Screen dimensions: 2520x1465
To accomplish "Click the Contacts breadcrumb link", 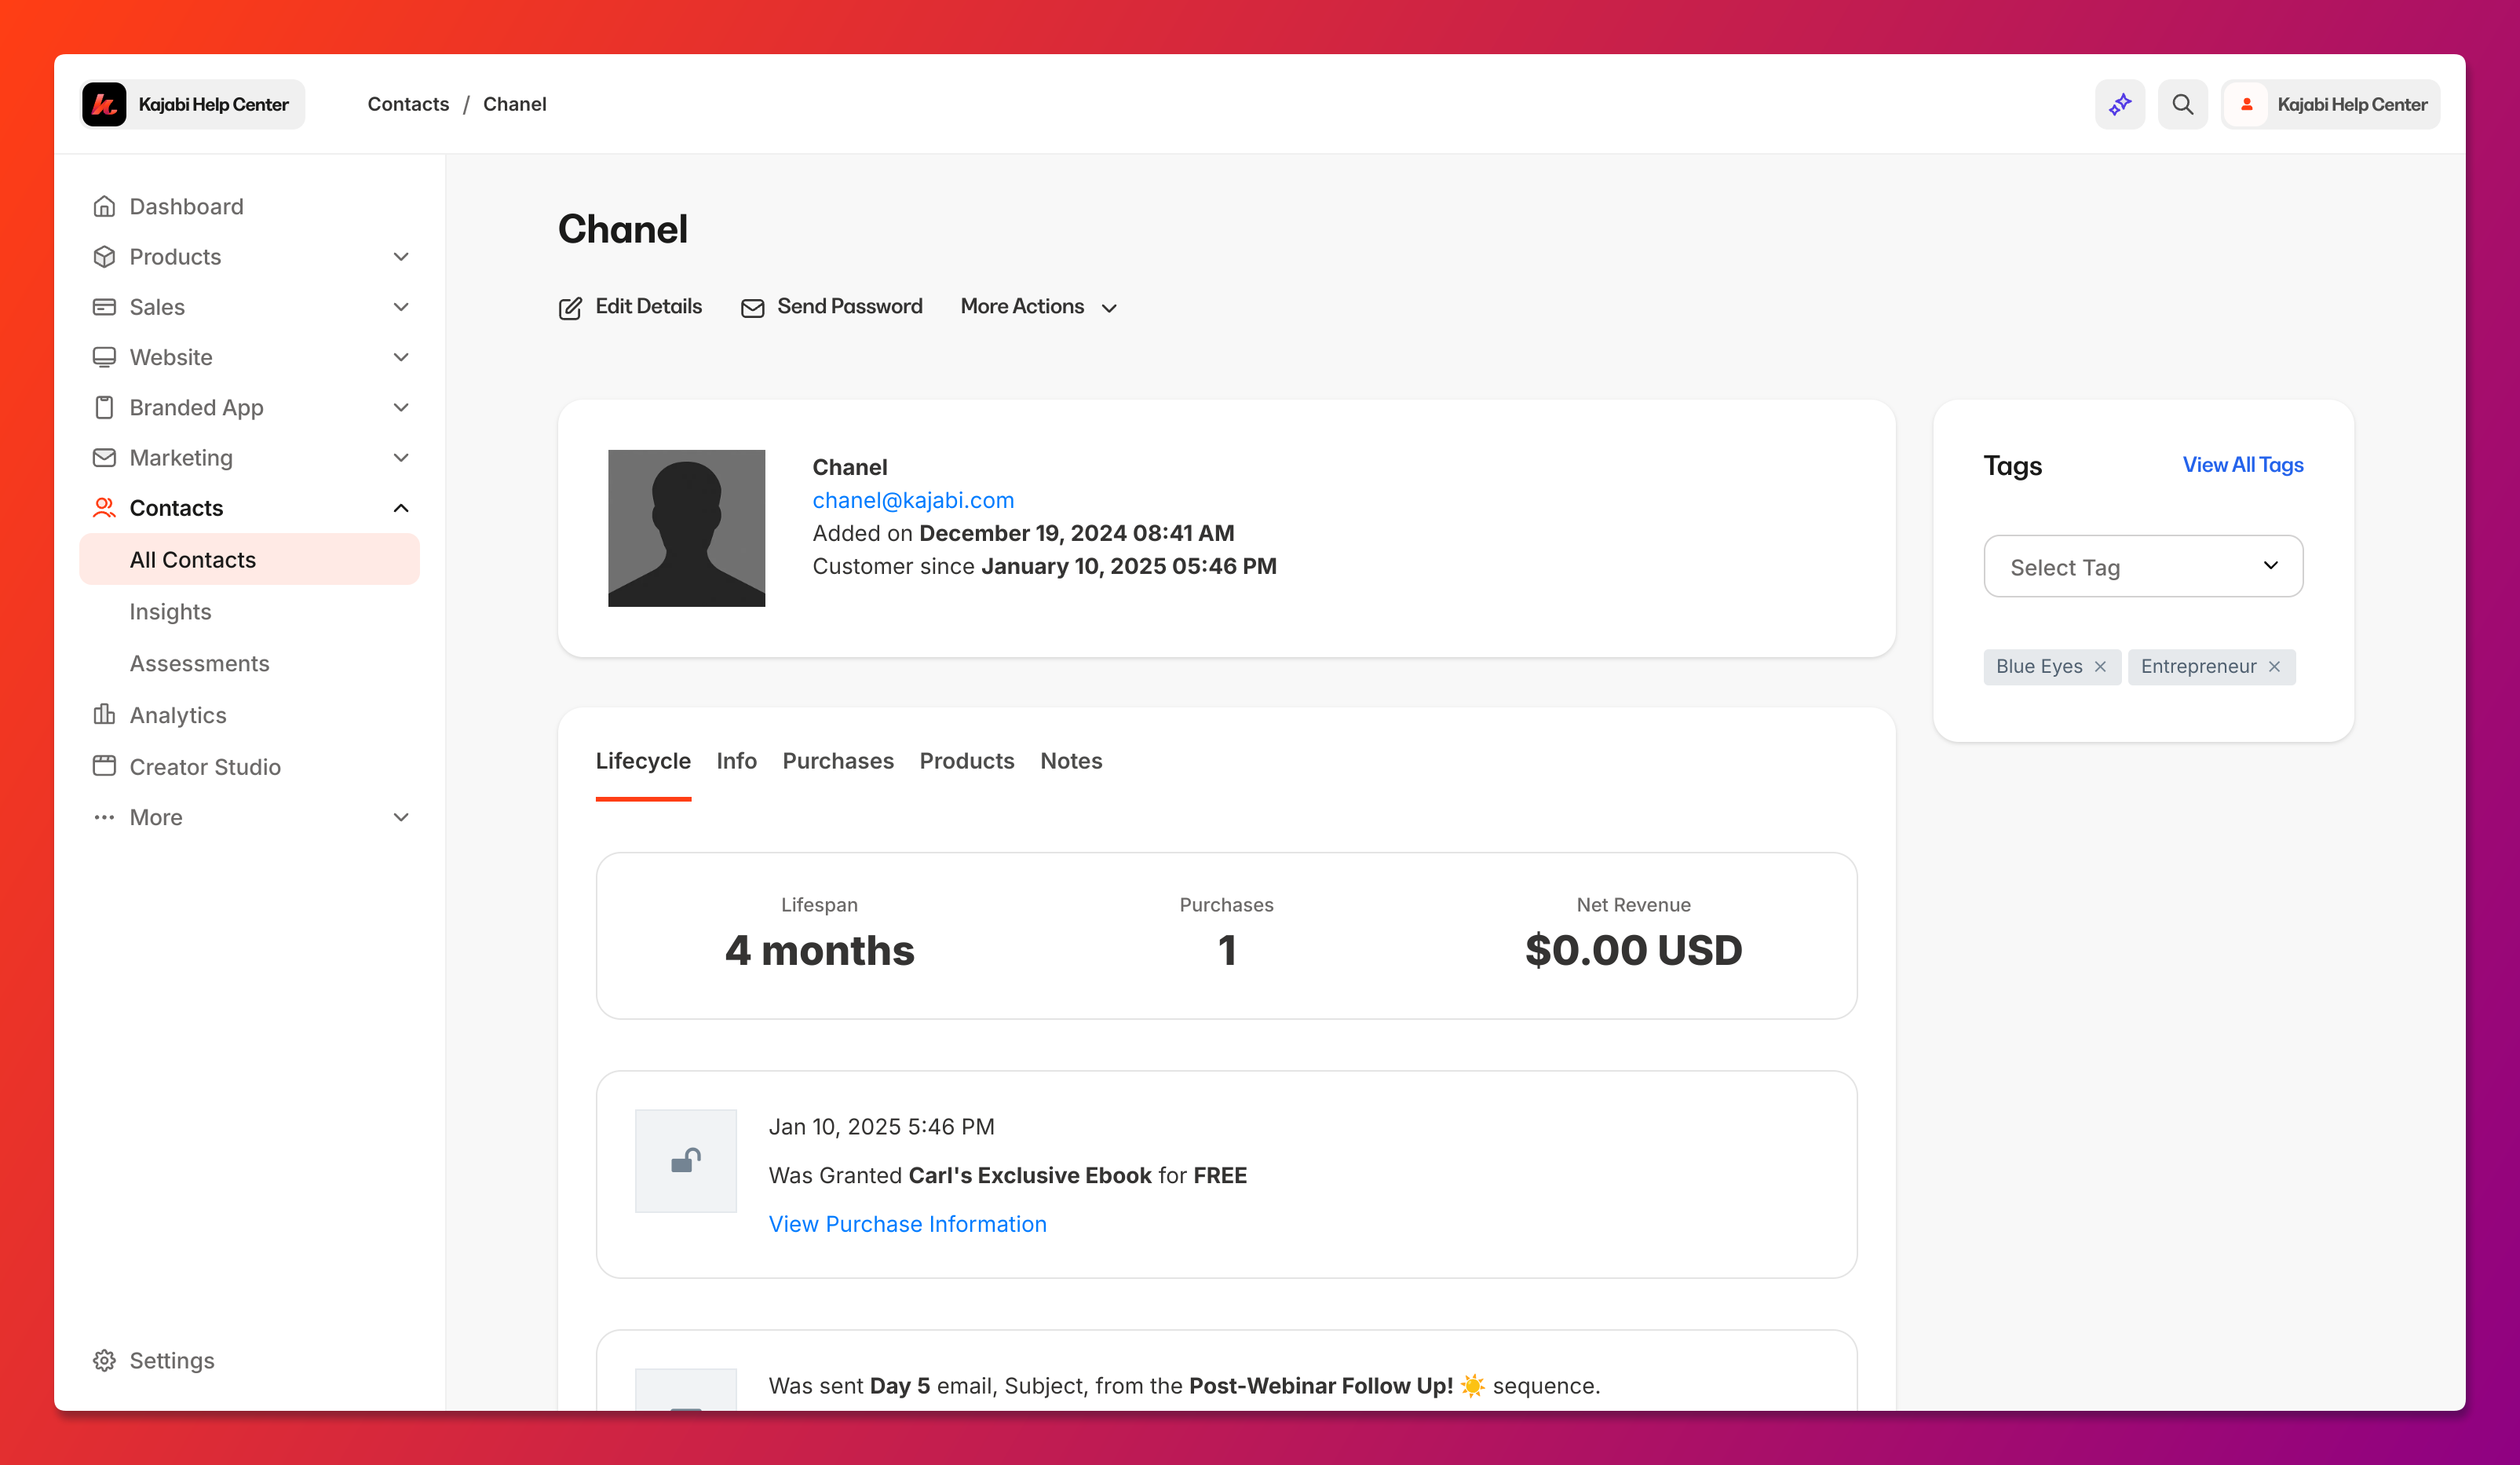I will coord(408,104).
